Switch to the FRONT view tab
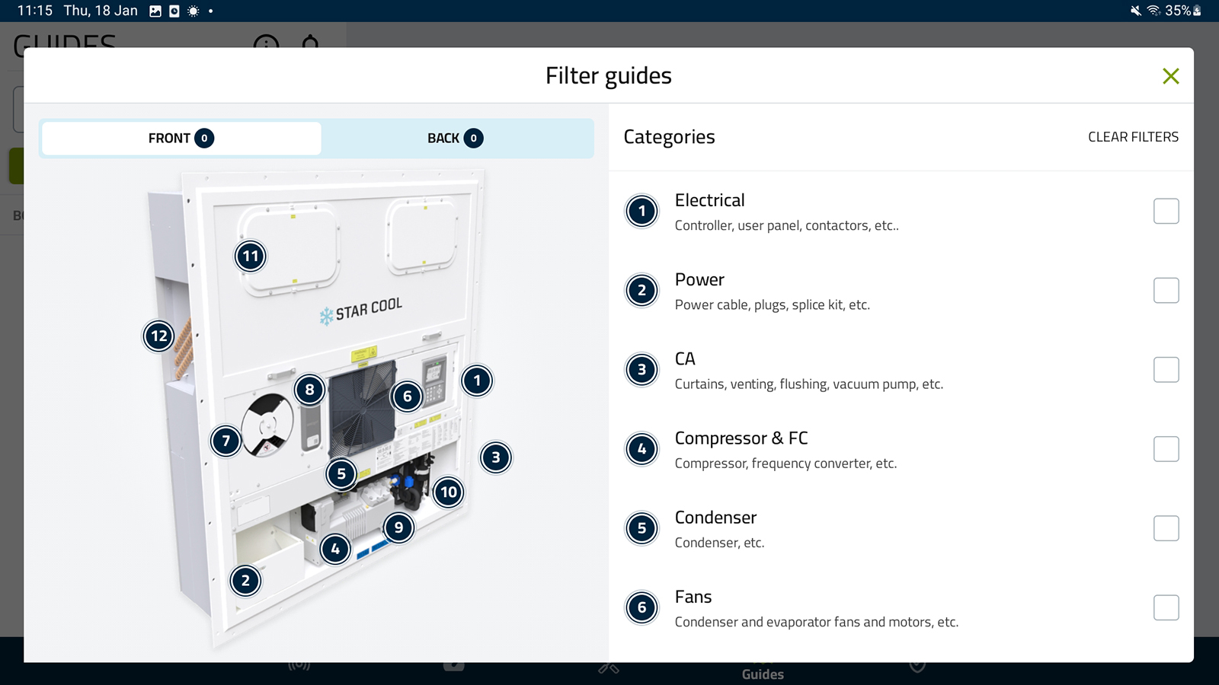The width and height of the screenshot is (1219, 685). tap(181, 138)
